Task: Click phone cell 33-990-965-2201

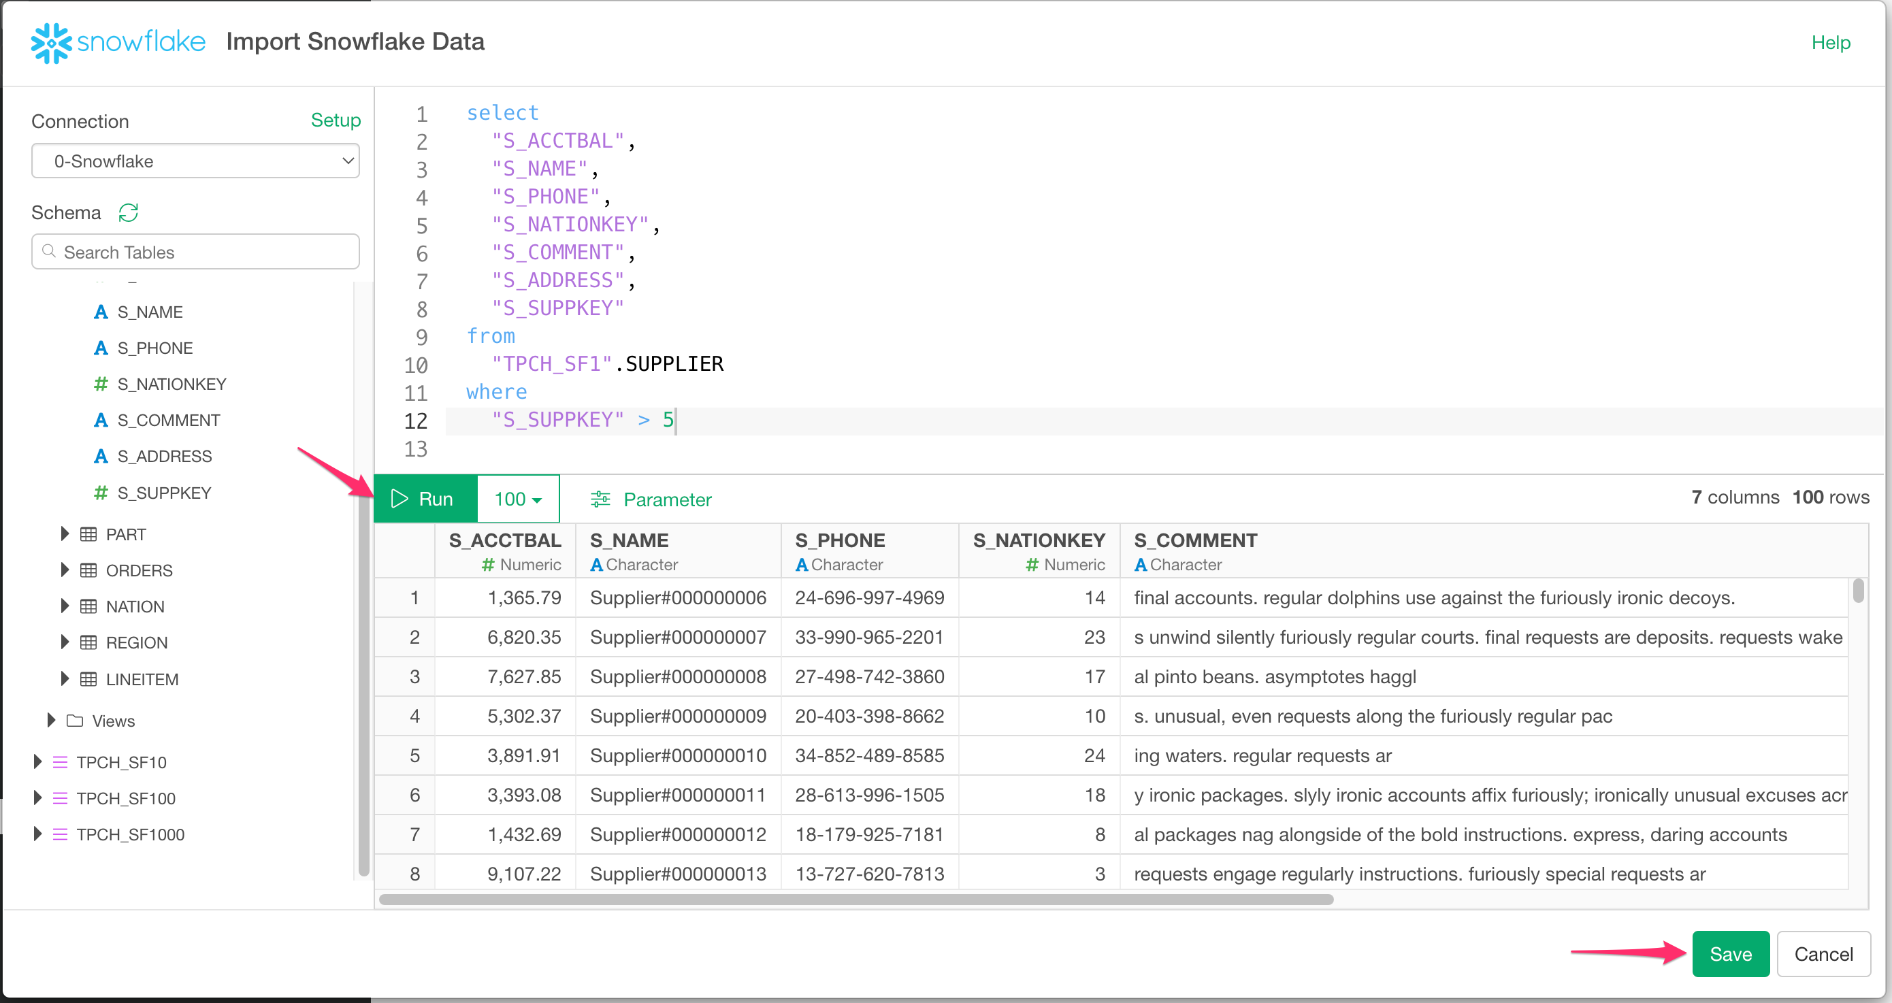Action: pos(870,638)
